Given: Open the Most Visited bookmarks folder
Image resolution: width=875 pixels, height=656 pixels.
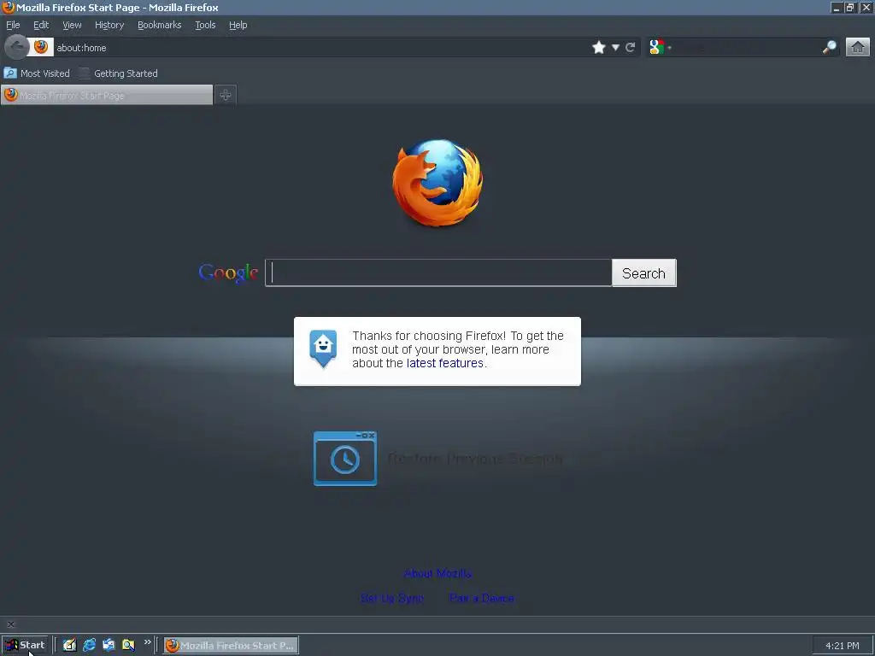Looking at the screenshot, I should click(37, 73).
